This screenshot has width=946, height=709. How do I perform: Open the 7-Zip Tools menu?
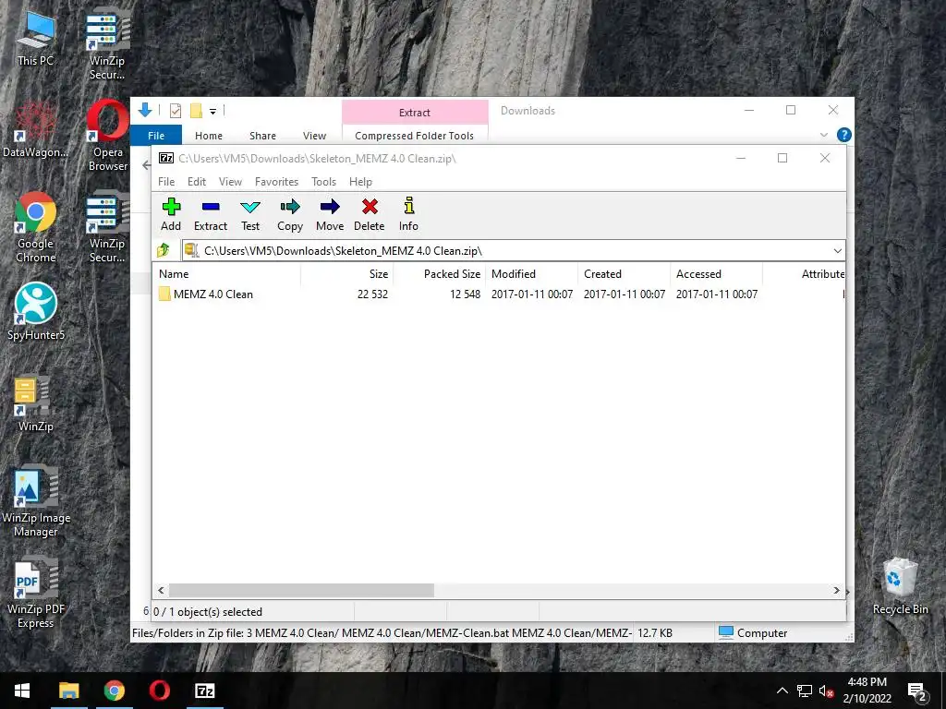323,182
